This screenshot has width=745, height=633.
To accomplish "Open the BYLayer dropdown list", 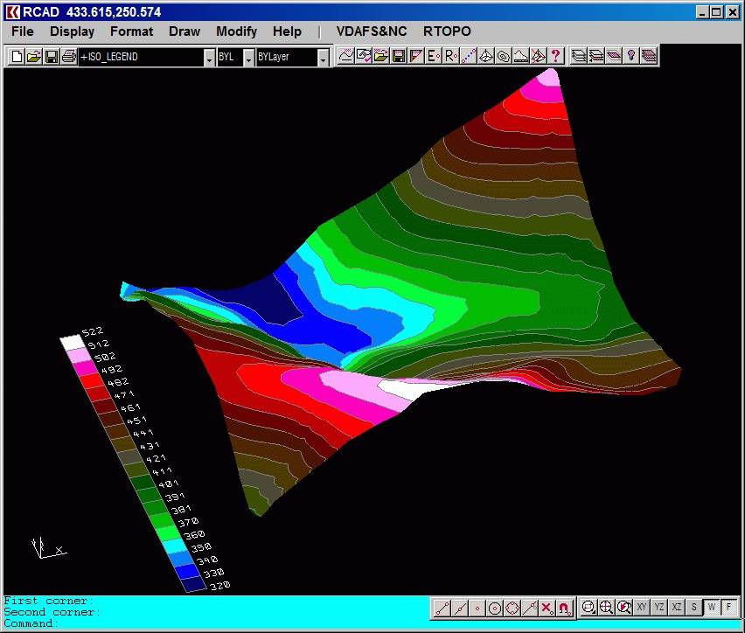I will [323, 58].
